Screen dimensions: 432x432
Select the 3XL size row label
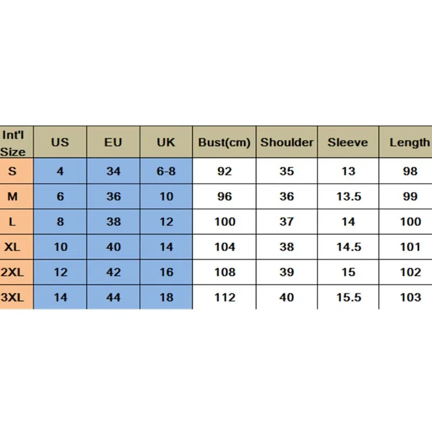point(17,298)
